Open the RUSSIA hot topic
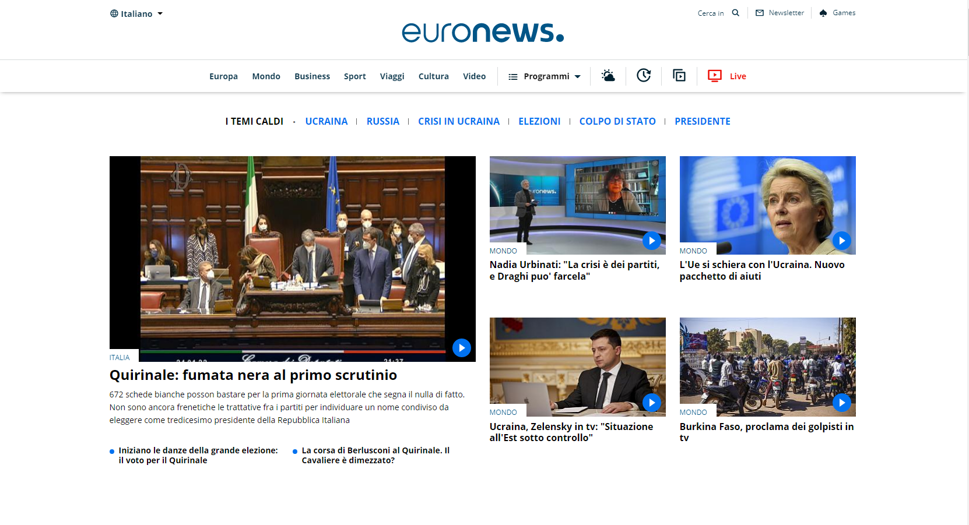This screenshot has height=525, width=969. pos(383,121)
